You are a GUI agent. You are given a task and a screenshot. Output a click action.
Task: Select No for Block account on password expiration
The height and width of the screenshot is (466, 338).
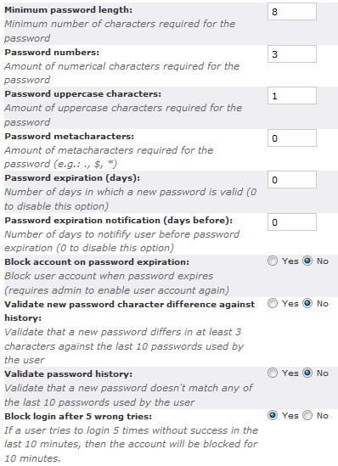(307, 261)
